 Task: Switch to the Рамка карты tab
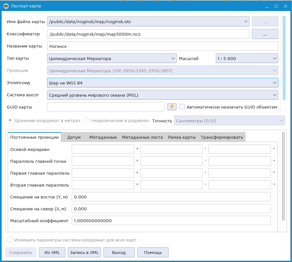(x=182, y=137)
